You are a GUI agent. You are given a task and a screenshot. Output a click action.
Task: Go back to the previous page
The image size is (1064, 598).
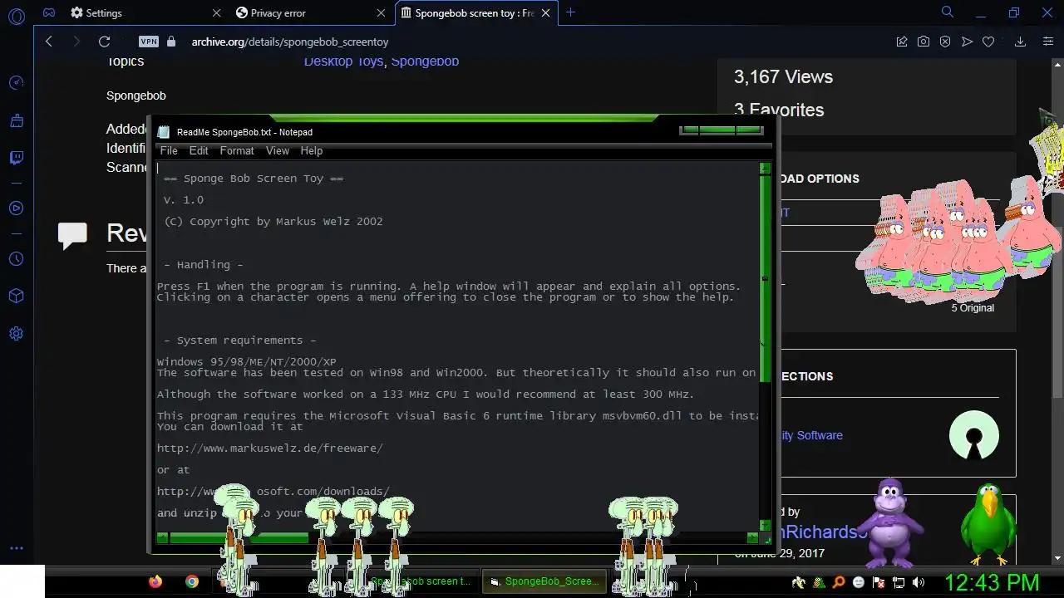pos(49,42)
